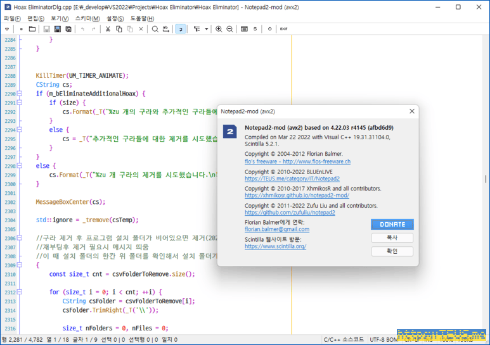The width and height of the screenshot is (490, 345).
Task: Close the Notepad2-mod About dialog
Action: [412, 111]
